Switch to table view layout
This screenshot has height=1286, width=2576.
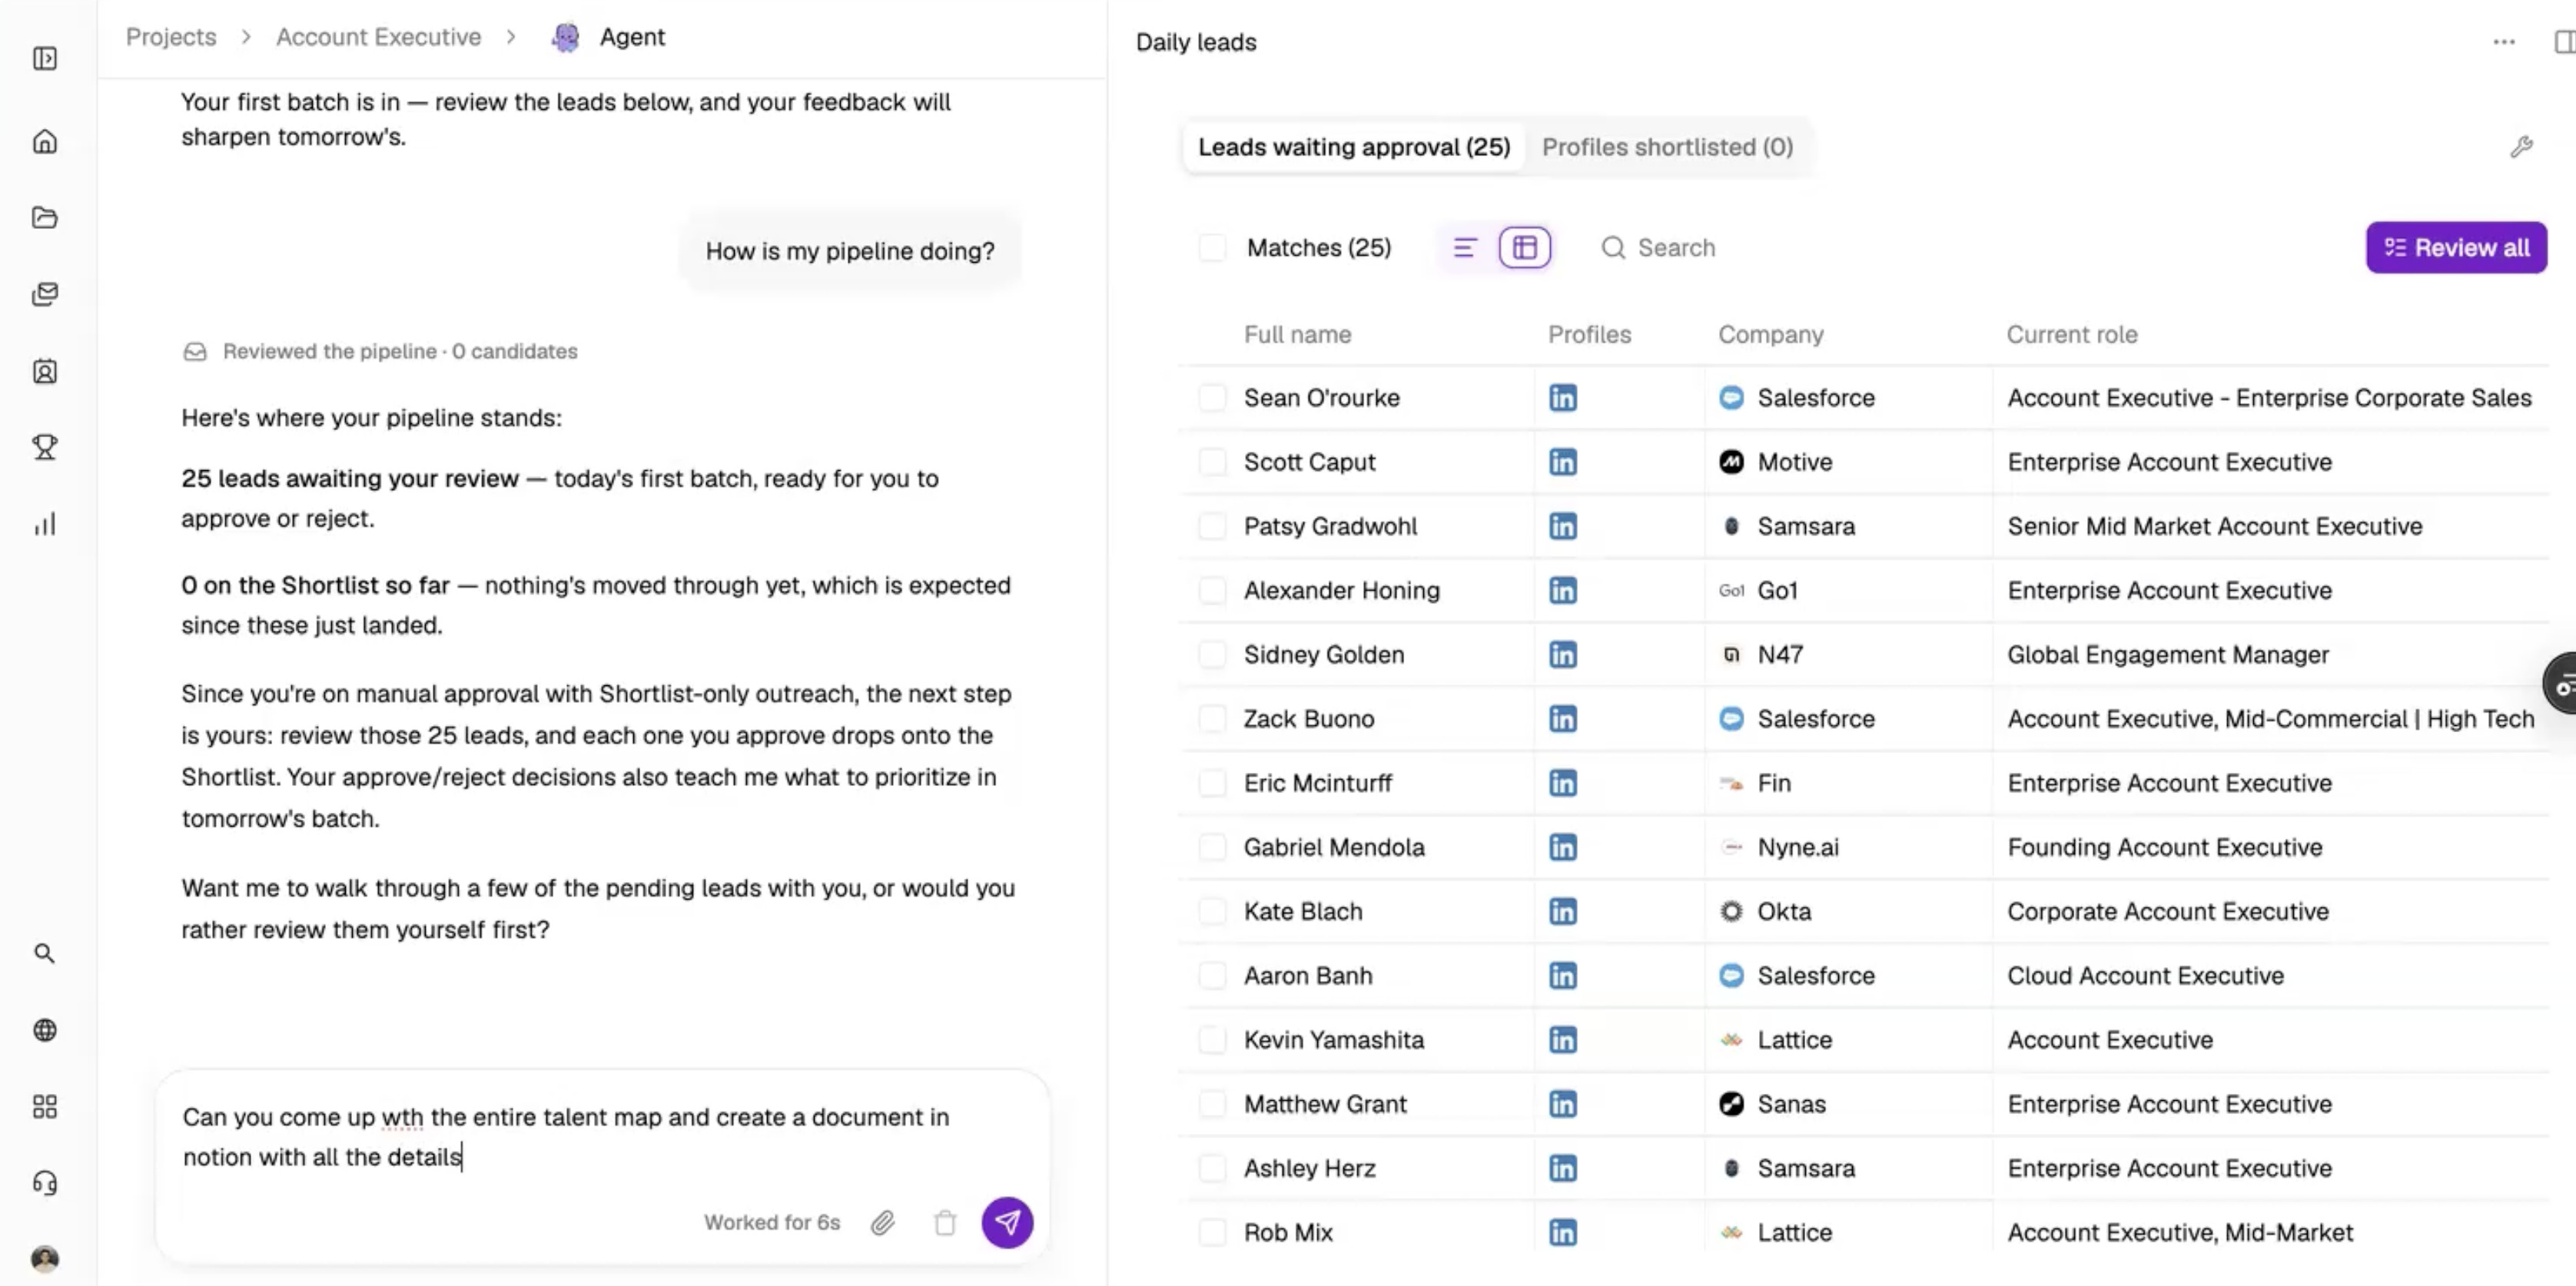point(1525,247)
